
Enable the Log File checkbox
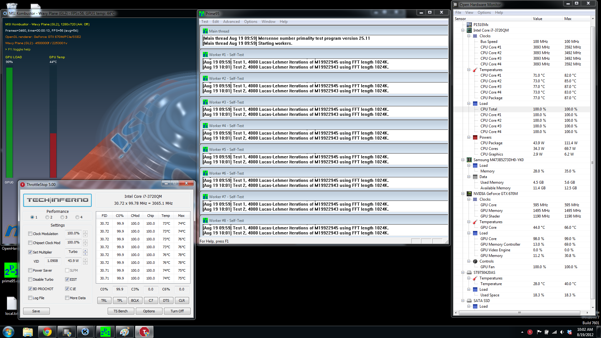pyautogui.click(x=30, y=298)
